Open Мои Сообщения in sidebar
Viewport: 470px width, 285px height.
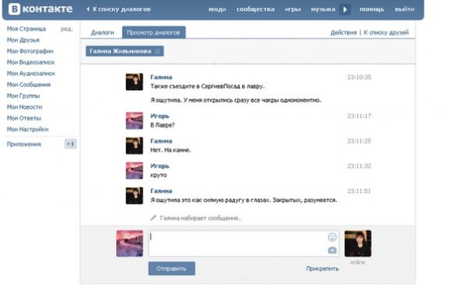coord(29,85)
